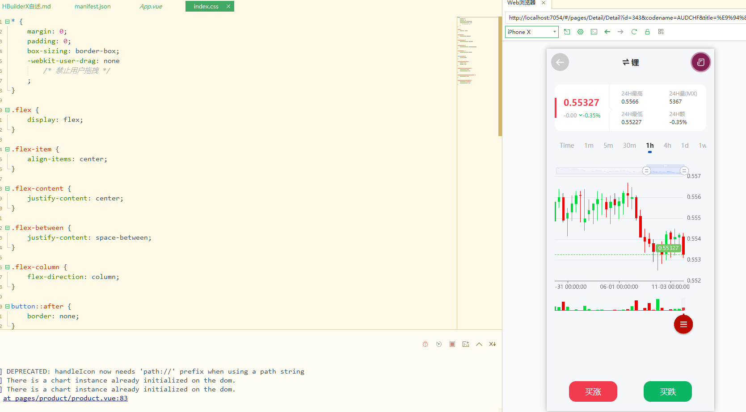Collapse the .flex-between rule fold marker

tap(7, 228)
